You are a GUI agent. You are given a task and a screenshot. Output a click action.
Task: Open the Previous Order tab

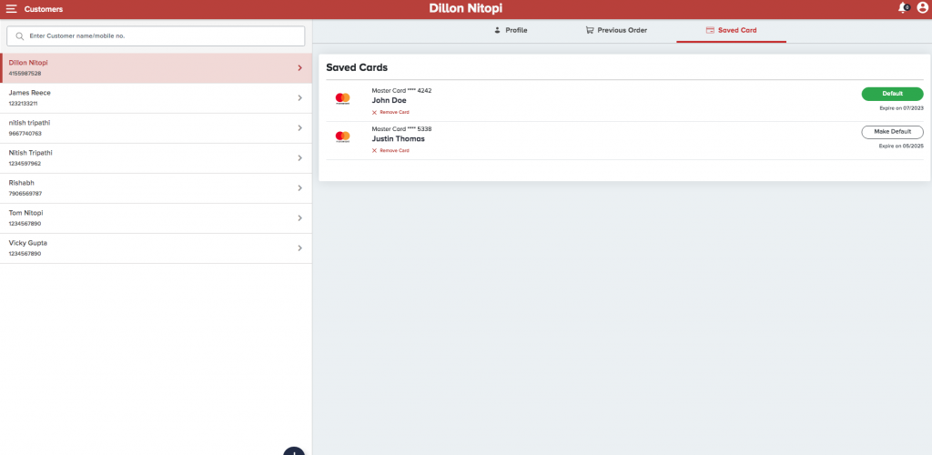pyautogui.click(x=616, y=30)
